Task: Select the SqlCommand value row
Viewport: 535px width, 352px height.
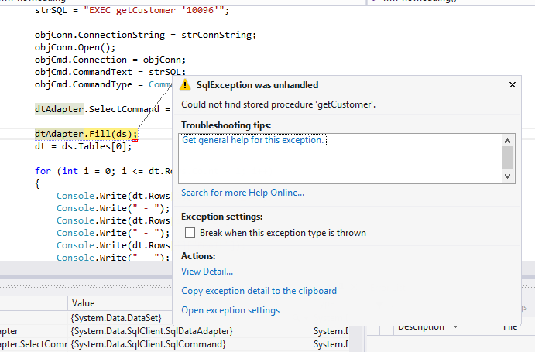Action: click(x=147, y=344)
